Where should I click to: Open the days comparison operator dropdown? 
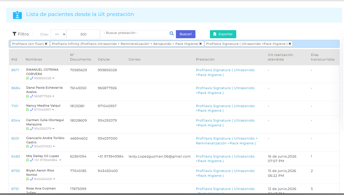tap(58, 34)
